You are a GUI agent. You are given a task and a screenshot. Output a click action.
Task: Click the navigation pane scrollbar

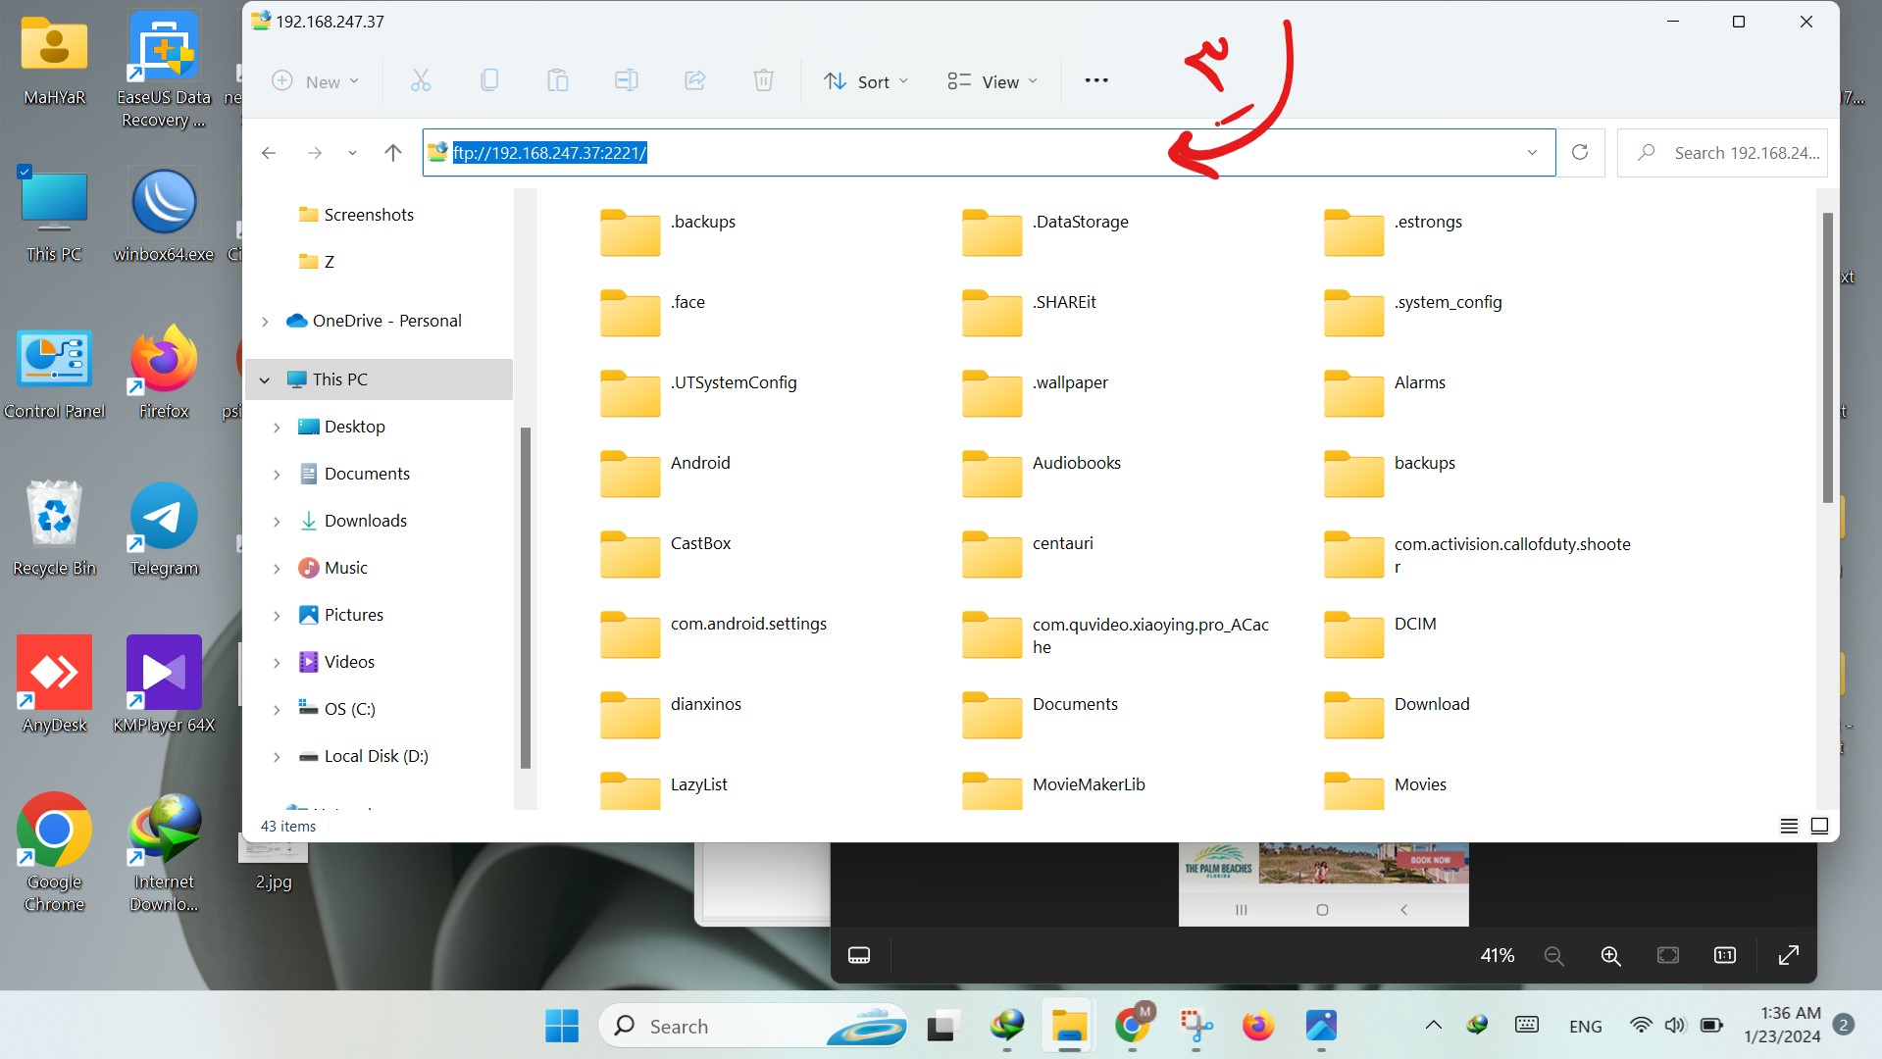pos(525,598)
